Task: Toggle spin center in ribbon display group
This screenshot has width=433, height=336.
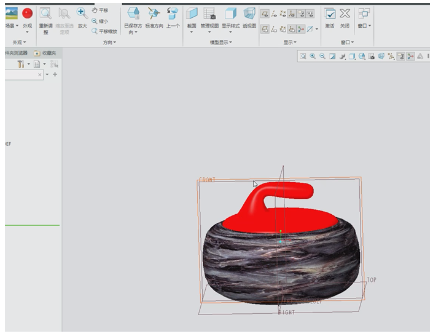Action: tap(301, 29)
